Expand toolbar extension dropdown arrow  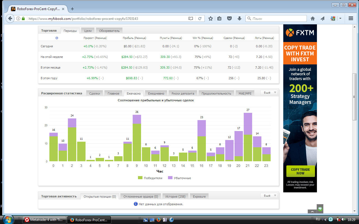pyautogui.click(x=340, y=18)
